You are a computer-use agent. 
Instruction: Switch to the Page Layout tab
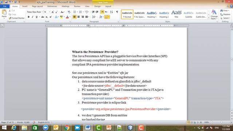tap(37, 6)
